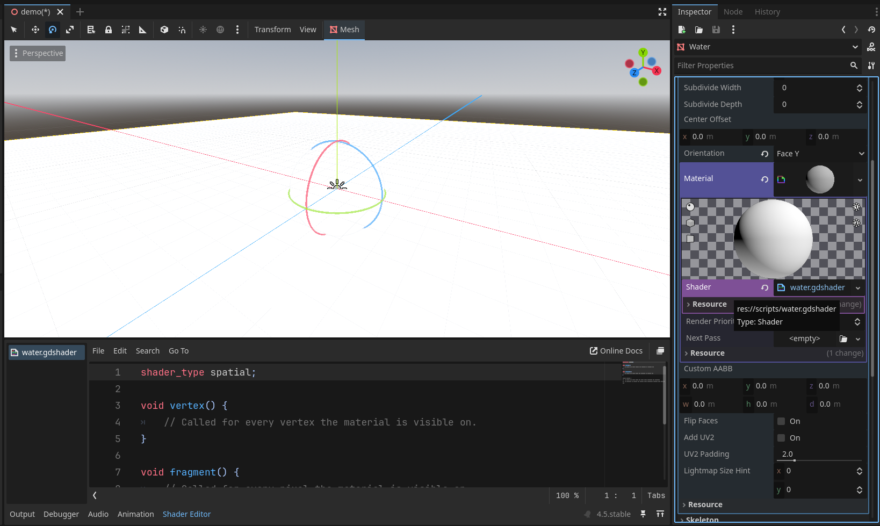Activate the Rotate mode tool
The image size is (880, 526).
pyautogui.click(x=53, y=30)
